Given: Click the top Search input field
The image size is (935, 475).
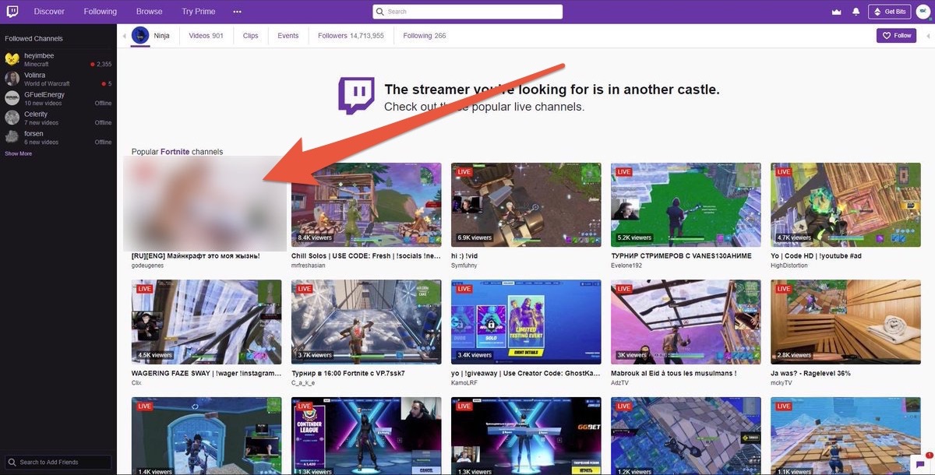Looking at the screenshot, I should tap(467, 12).
